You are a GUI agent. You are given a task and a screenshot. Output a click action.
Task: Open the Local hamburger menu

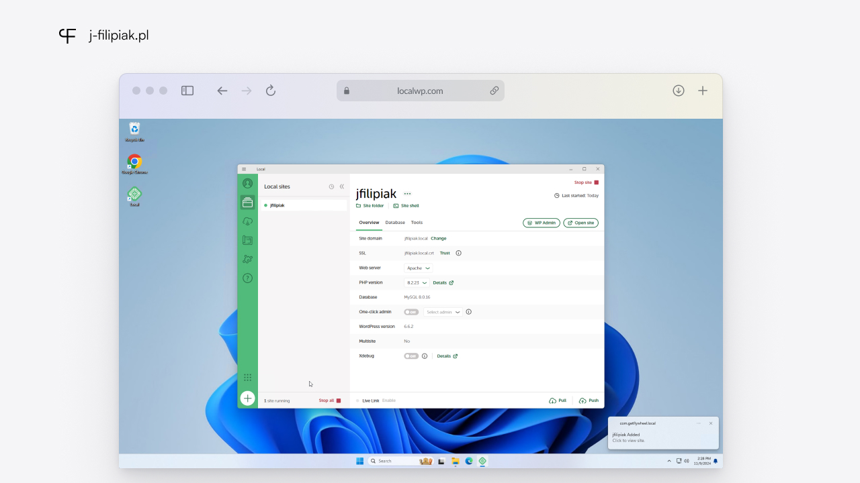244,169
